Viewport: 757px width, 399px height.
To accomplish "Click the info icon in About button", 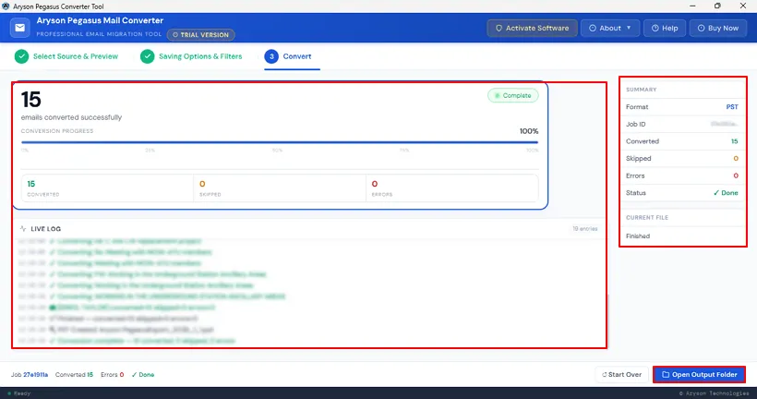I will coord(593,28).
